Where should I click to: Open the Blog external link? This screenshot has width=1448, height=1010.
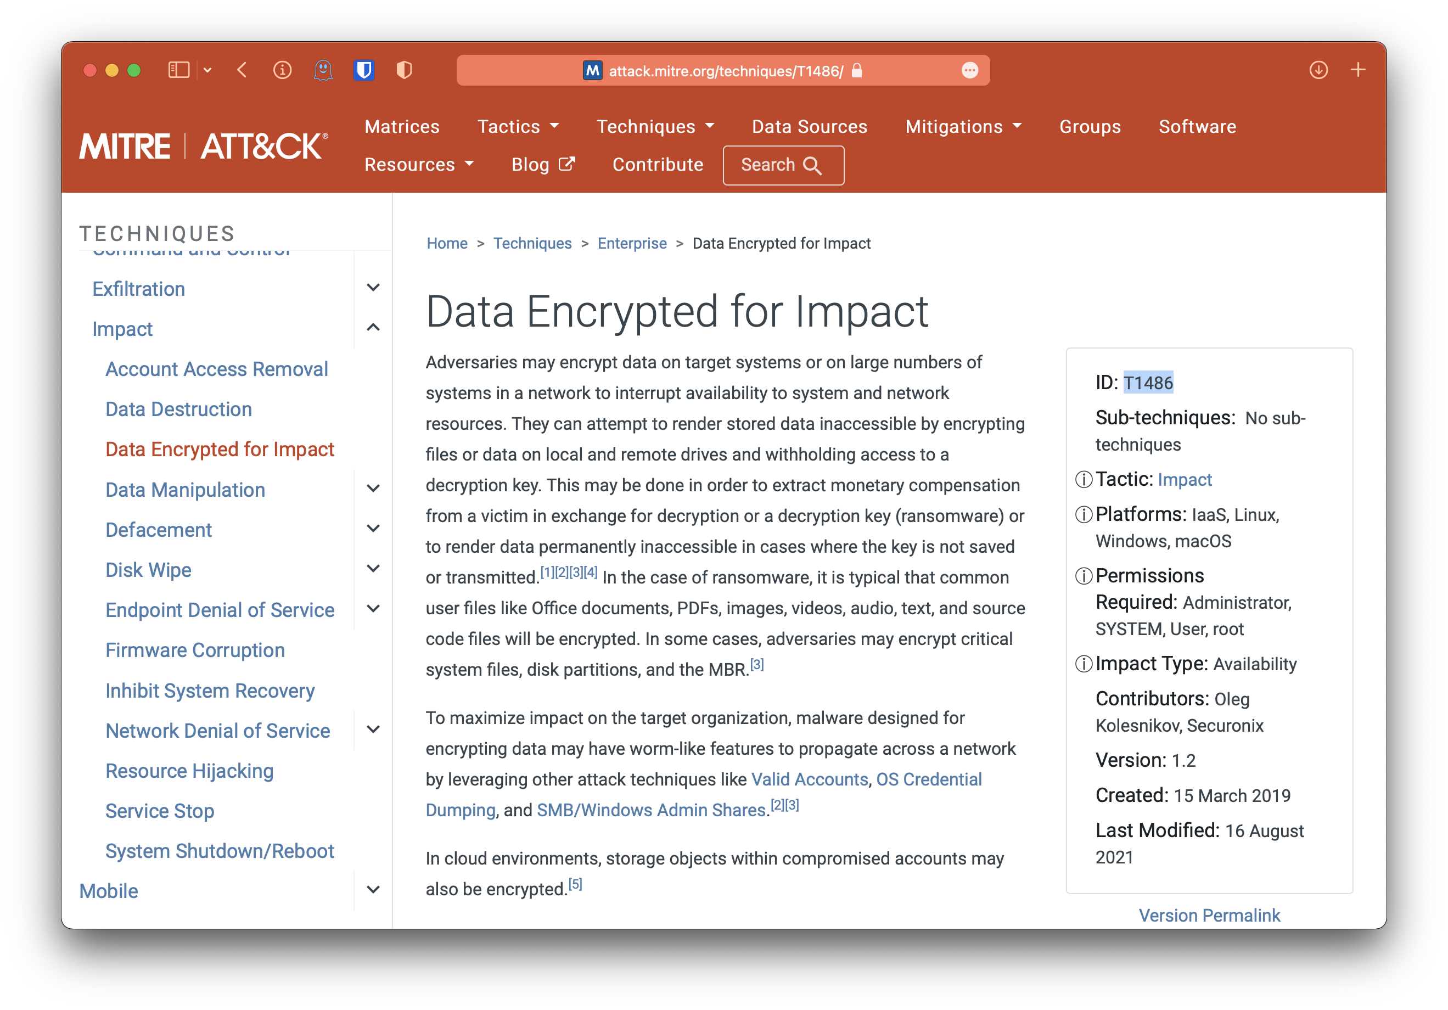point(543,165)
